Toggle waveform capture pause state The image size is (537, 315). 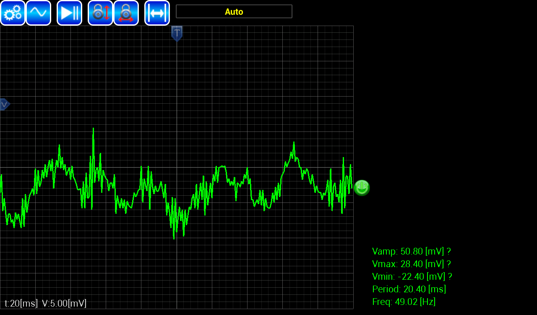click(x=69, y=13)
